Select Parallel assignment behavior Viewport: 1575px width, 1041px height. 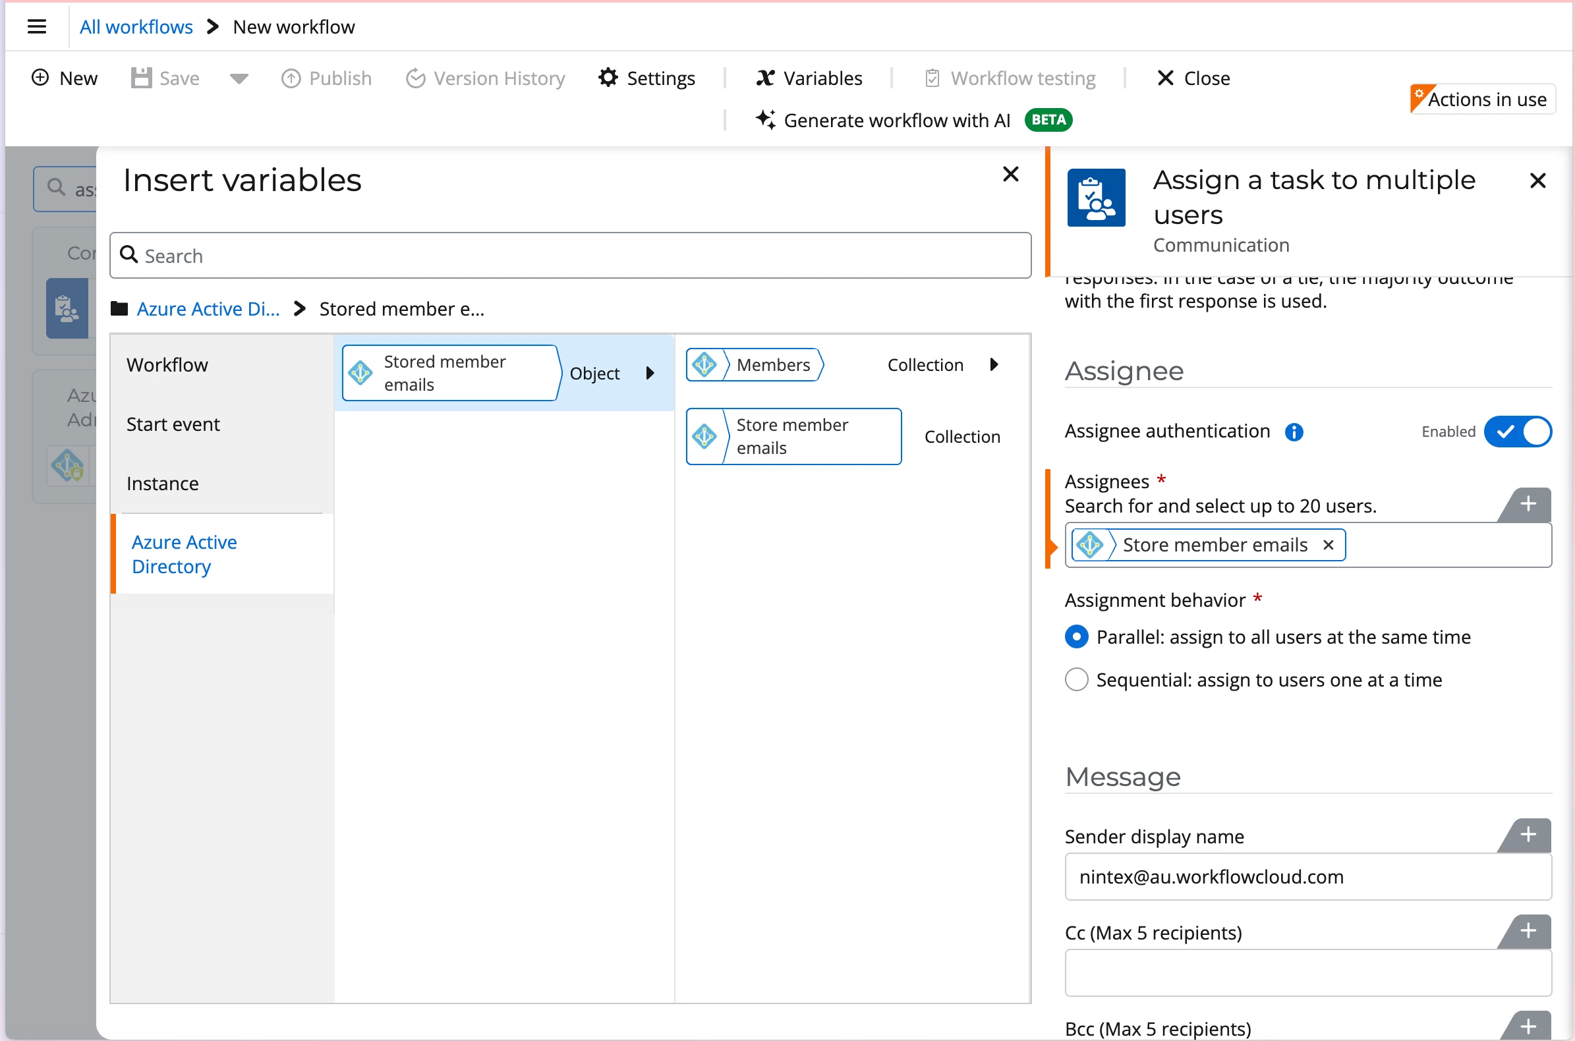coord(1076,636)
